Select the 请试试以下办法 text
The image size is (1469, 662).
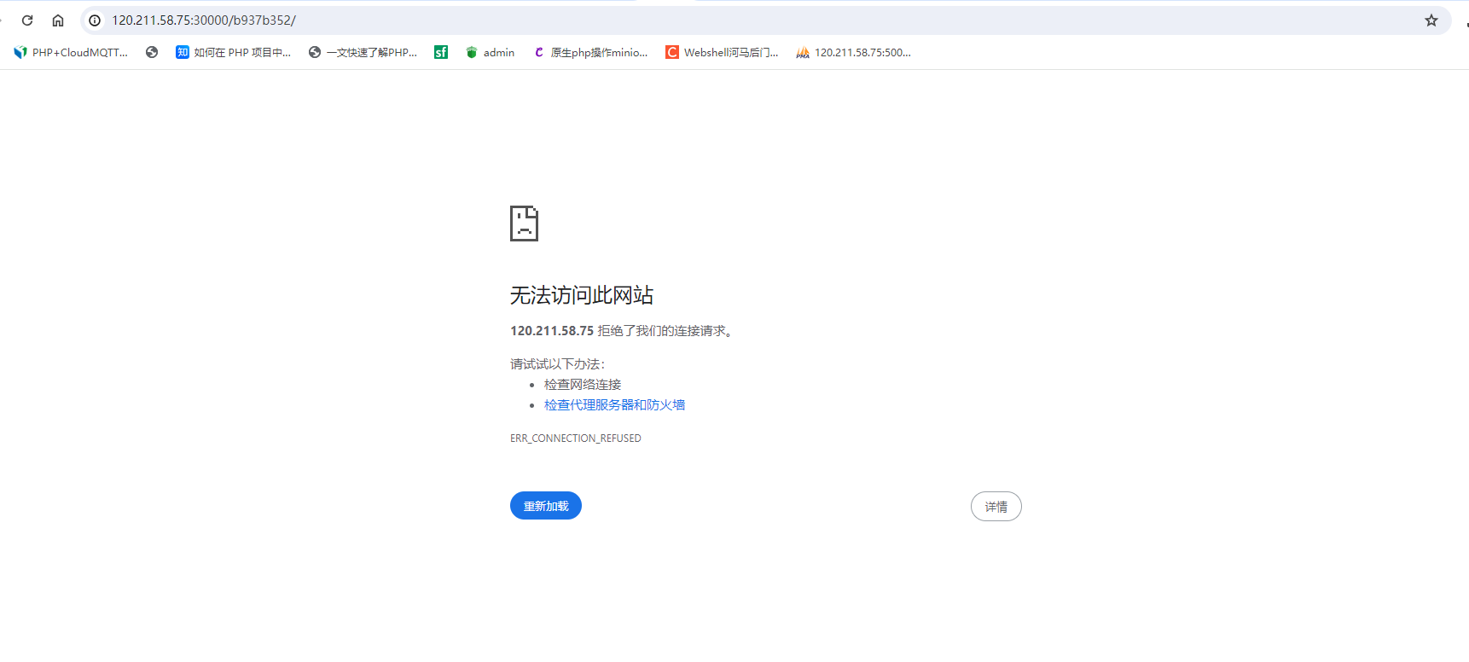point(558,364)
